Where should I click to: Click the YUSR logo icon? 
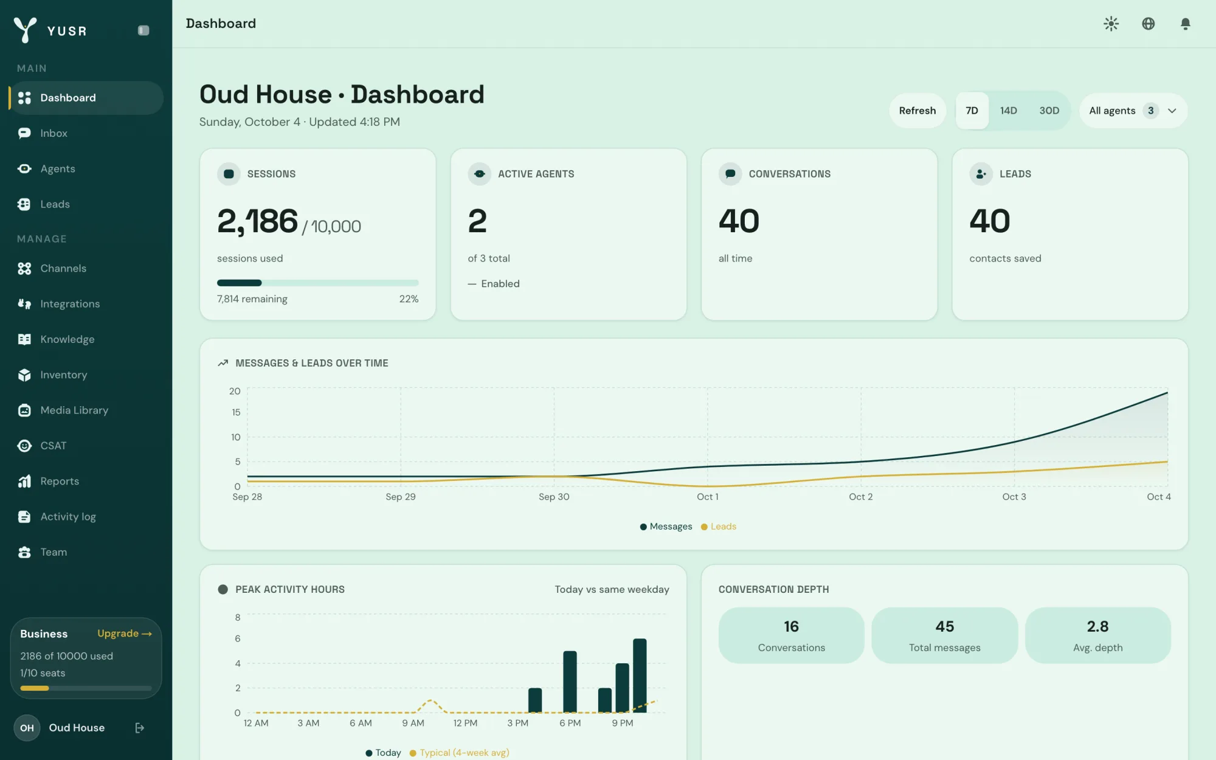25,30
